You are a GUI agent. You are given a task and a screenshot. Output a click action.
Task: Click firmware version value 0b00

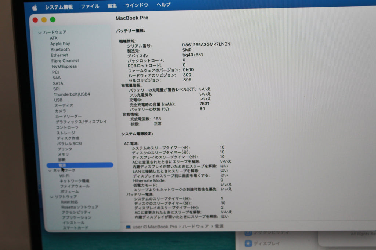tap(188, 70)
